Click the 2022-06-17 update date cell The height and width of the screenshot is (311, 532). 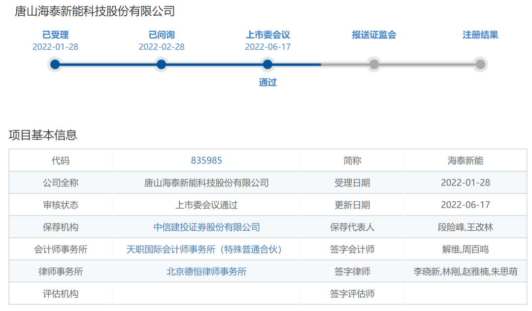(x=465, y=205)
